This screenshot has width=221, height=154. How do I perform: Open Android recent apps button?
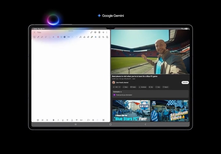tap(76, 124)
